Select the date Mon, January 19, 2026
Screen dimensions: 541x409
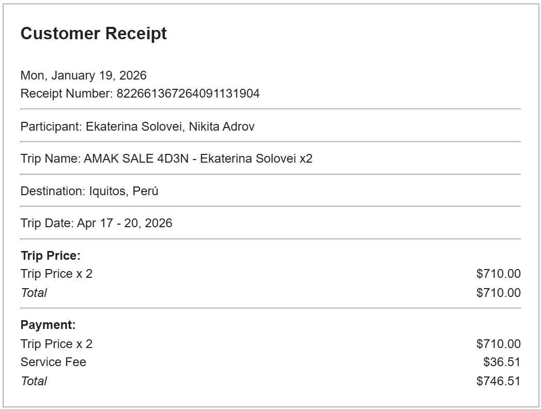tap(83, 75)
